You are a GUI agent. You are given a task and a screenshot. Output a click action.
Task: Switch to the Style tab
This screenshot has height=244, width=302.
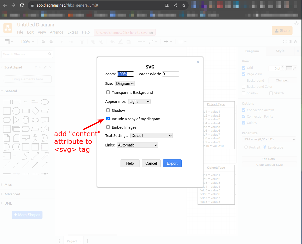click(x=280, y=51)
